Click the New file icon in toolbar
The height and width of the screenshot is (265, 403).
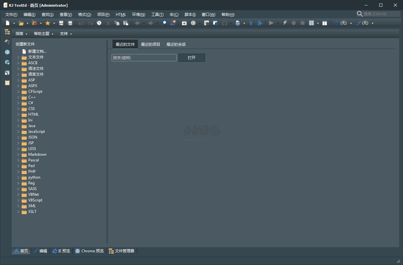tap(8, 23)
